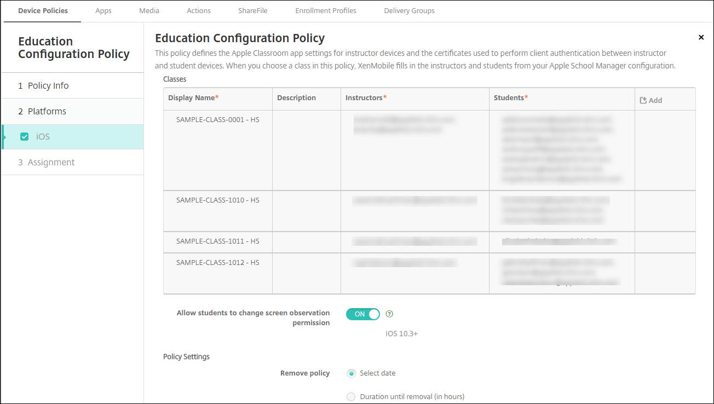Toggle screen observation permission switch

[362, 314]
